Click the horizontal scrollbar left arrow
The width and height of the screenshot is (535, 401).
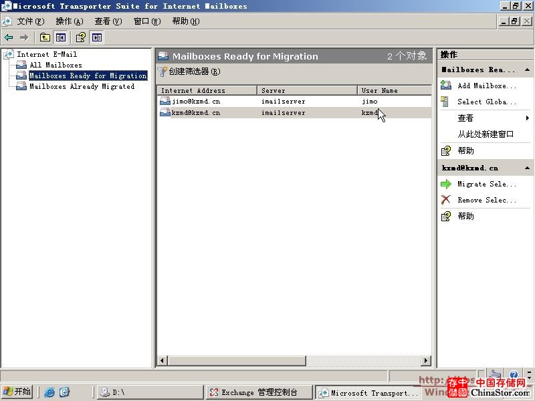click(163, 360)
